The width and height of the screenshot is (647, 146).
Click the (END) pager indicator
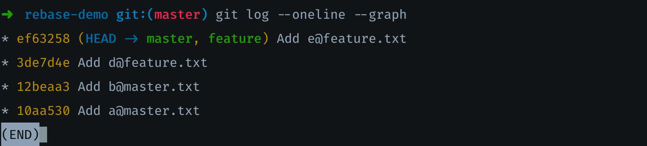(20, 135)
